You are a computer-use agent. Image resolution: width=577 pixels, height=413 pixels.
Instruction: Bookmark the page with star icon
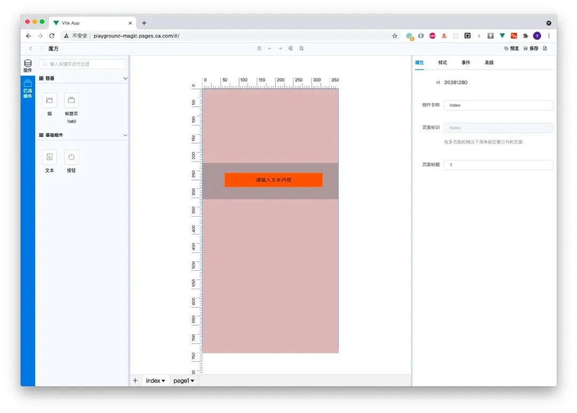tap(394, 36)
